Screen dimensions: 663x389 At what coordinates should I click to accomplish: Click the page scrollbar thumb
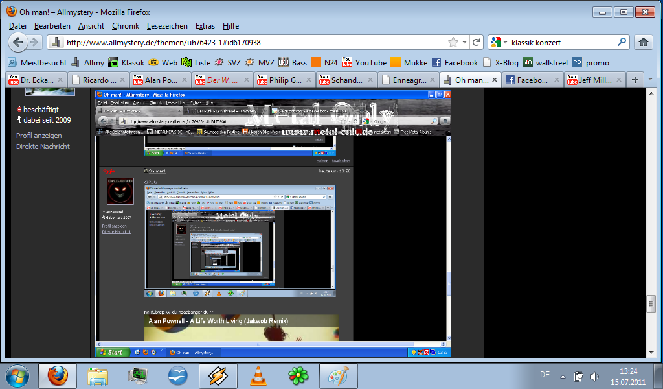(x=651, y=304)
